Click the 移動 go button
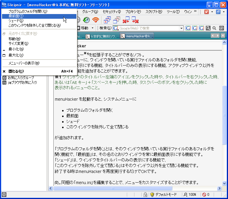This screenshot has height=199, width=228. [x=83, y=28]
